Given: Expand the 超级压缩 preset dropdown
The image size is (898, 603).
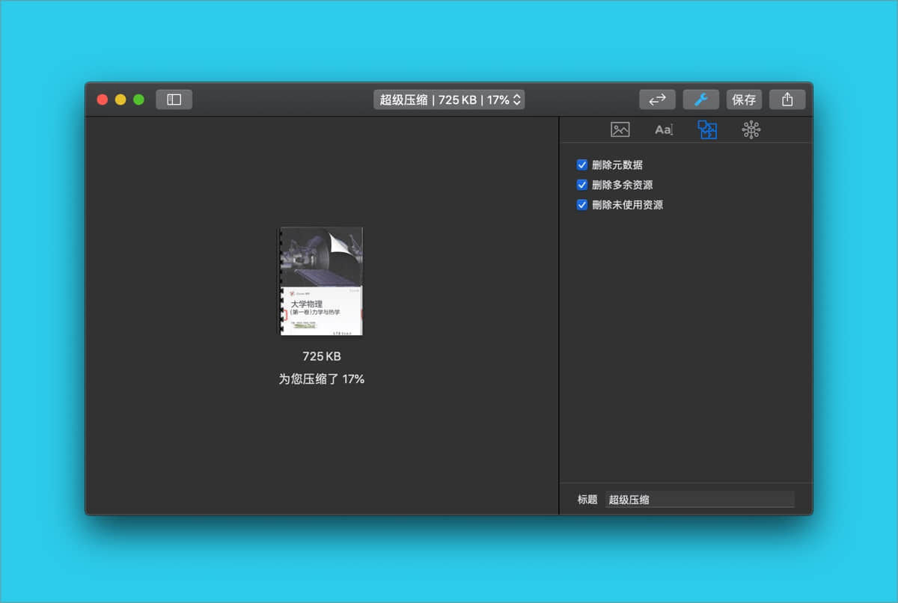Looking at the screenshot, I should pos(449,100).
